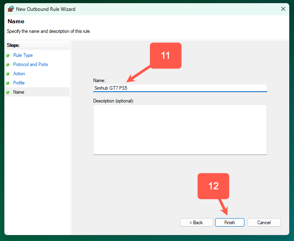Click the red callout labeled 11

166,56
